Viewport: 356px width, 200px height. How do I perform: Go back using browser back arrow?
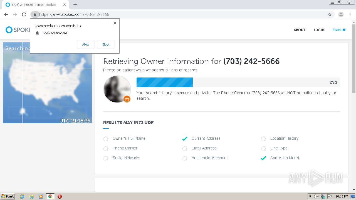(6, 14)
